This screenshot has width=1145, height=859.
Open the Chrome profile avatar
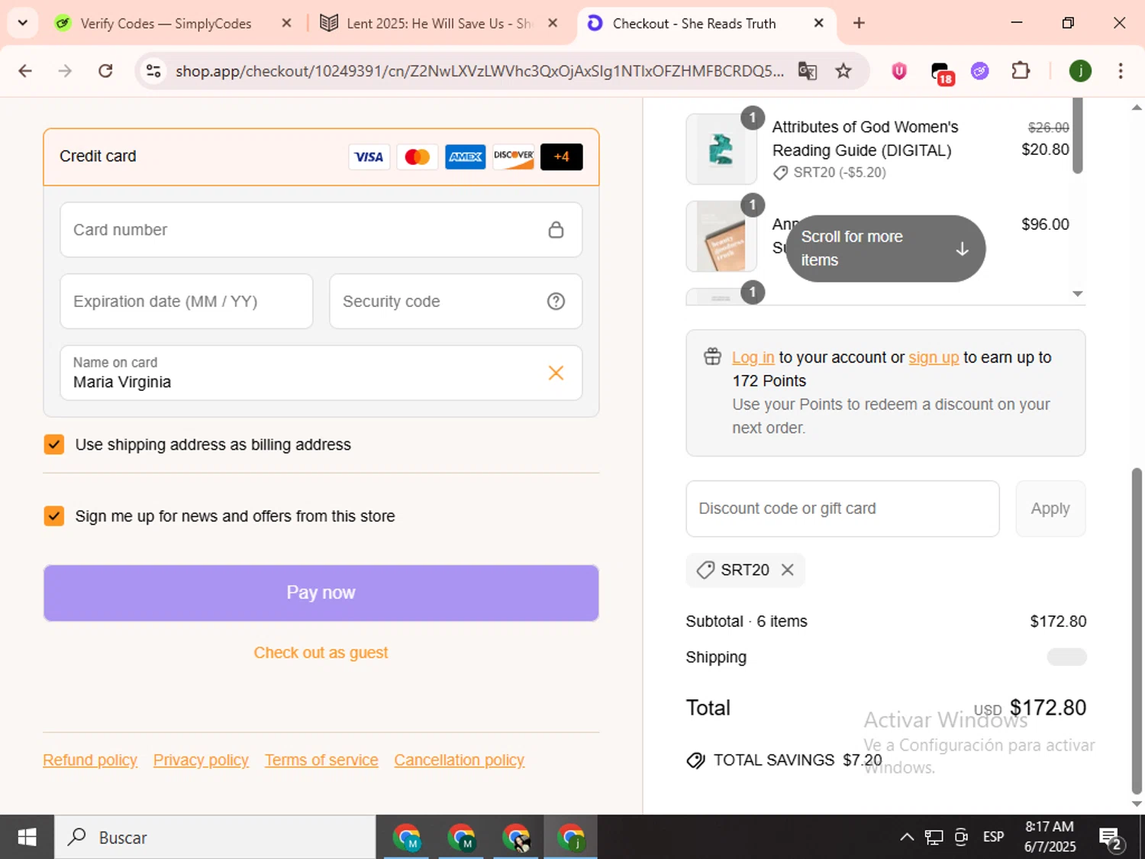click(1080, 71)
